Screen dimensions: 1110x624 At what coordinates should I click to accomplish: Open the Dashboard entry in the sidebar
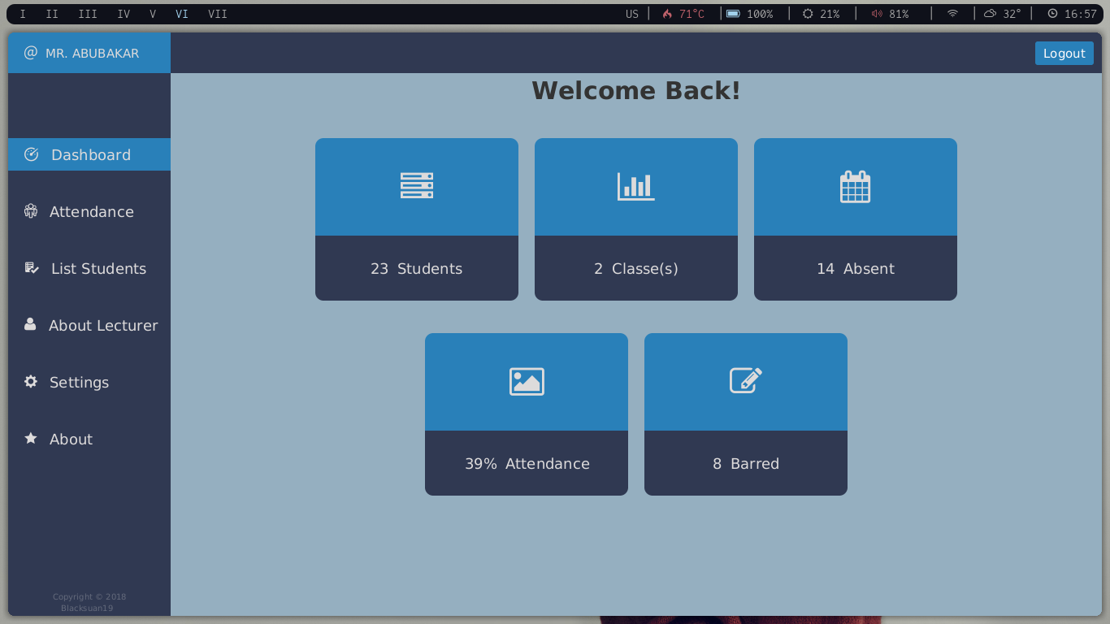tap(90, 154)
